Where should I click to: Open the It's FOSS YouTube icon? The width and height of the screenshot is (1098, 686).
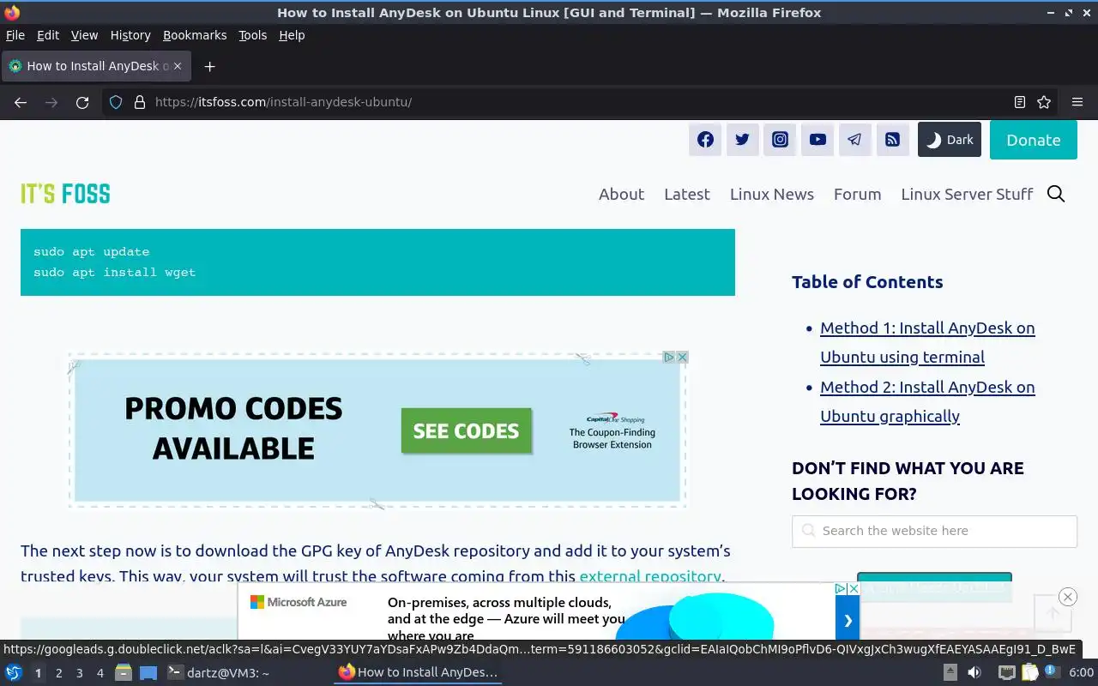817,140
